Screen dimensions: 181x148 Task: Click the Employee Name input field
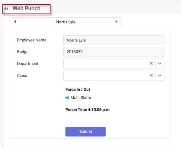point(114,40)
